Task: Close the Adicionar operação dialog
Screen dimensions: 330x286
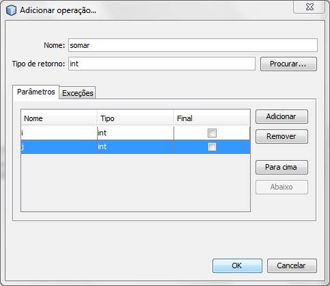Action: pyautogui.click(x=310, y=7)
